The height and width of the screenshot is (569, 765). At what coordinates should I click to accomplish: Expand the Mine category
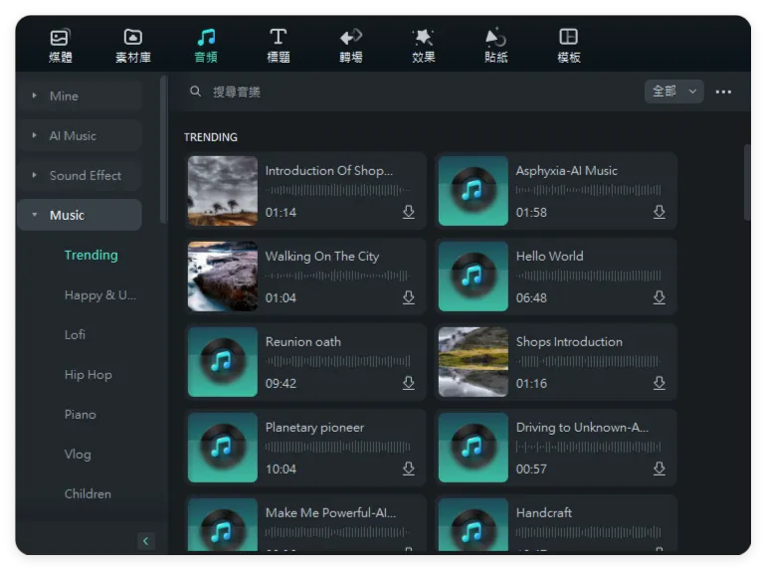pos(35,96)
